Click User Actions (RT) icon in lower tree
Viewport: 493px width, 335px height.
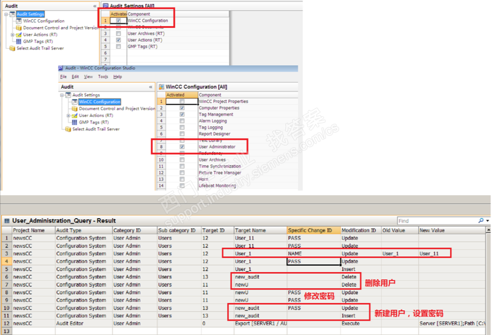[x=75, y=115]
